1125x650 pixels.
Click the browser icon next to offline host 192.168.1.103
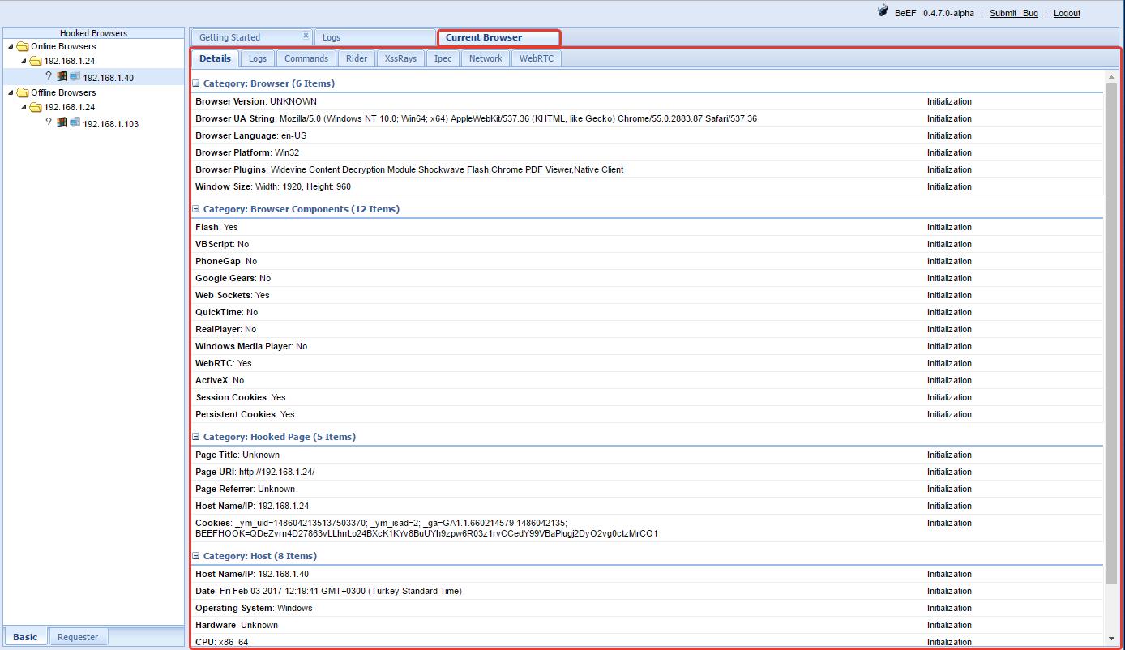(x=75, y=123)
